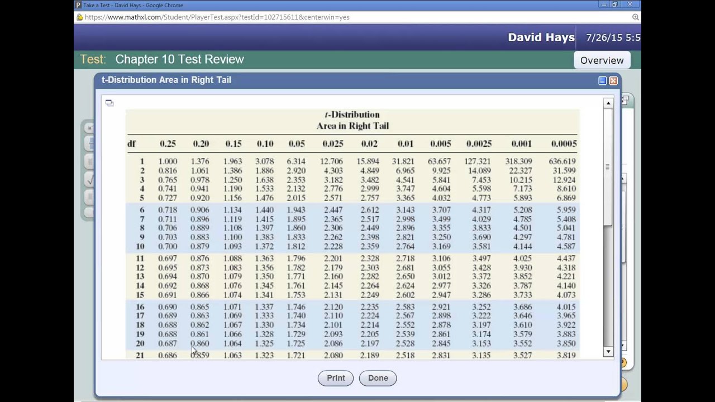Click the table's vertical scrollbar thumb
This screenshot has width=715, height=402.
pyautogui.click(x=608, y=167)
